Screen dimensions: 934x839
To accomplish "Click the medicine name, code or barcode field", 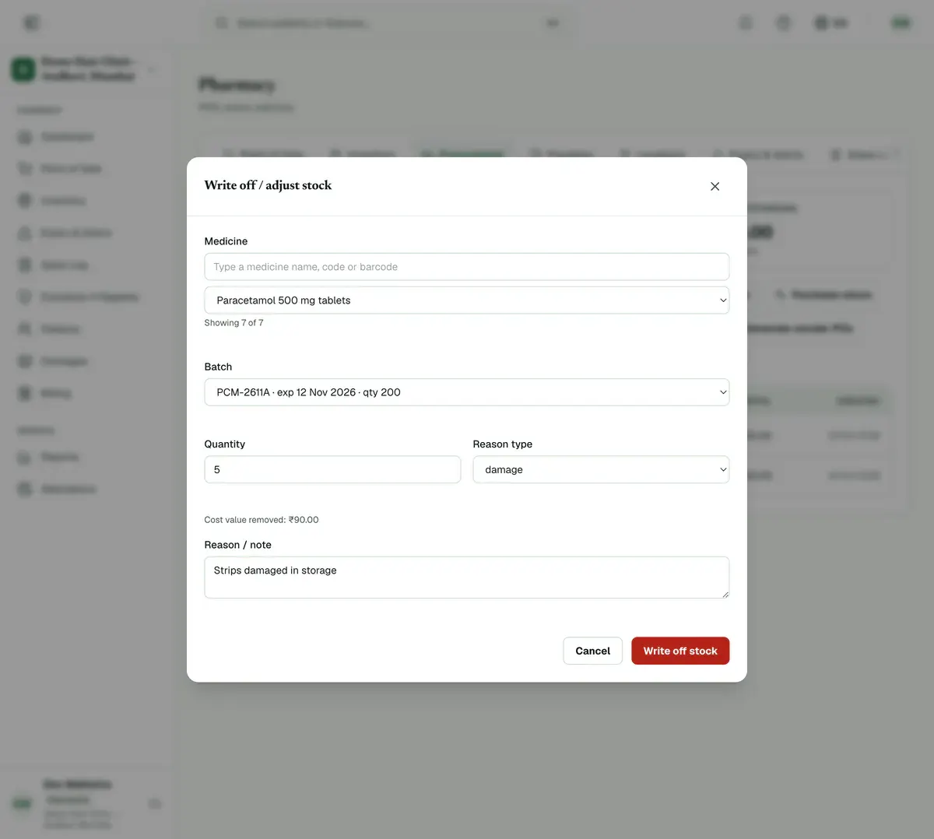I will 467,267.
